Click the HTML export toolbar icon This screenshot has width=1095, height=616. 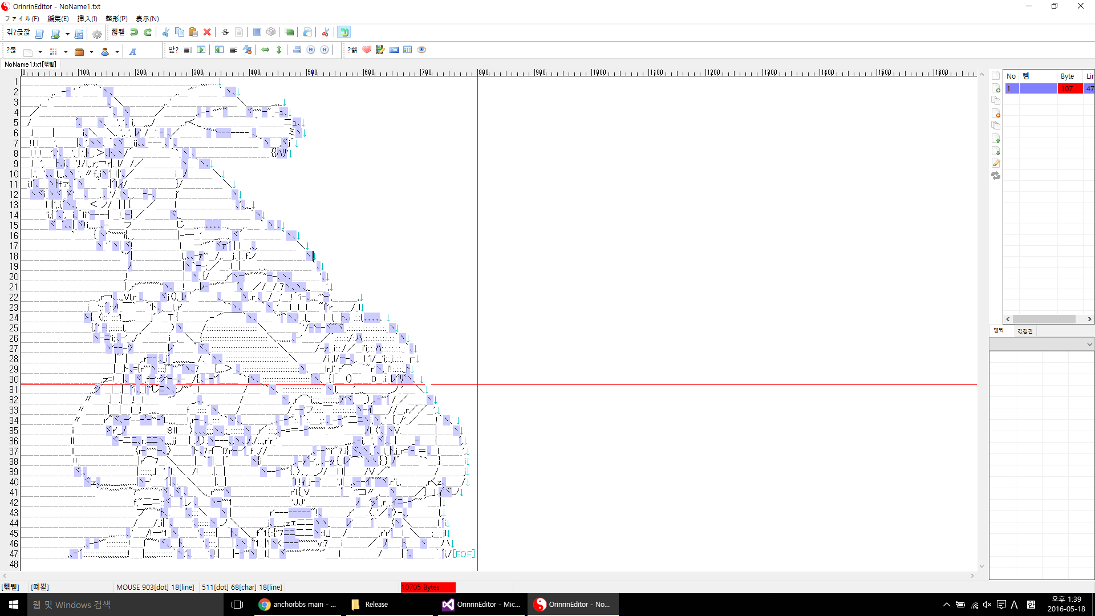394,50
